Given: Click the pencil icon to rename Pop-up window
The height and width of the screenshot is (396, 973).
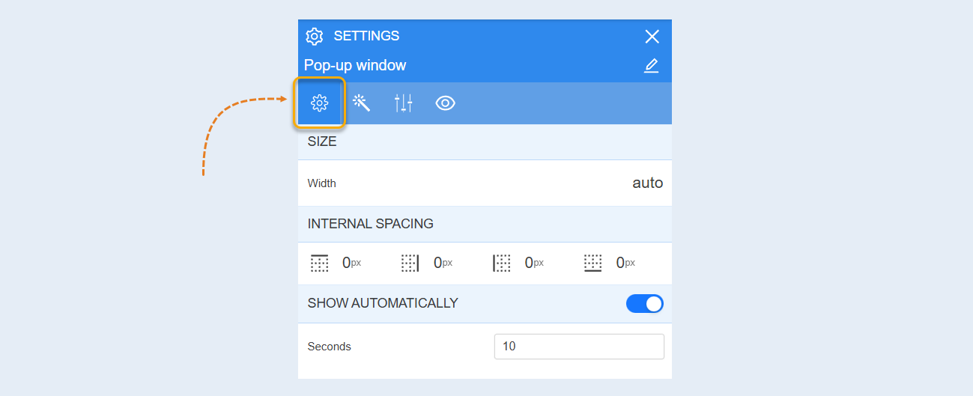Looking at the screenshot, I should [652, 66].
